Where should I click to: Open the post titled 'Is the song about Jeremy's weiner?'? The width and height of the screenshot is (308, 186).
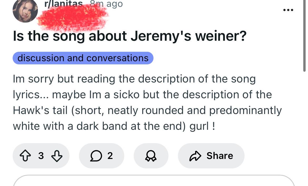pyautogui.click(x=130, y=36)
